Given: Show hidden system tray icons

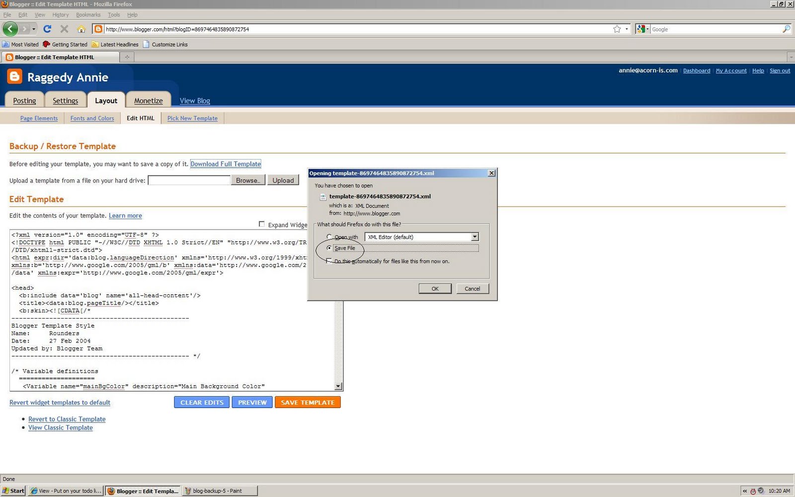Looking at the screenshot, I should click(x=745, y=491).
